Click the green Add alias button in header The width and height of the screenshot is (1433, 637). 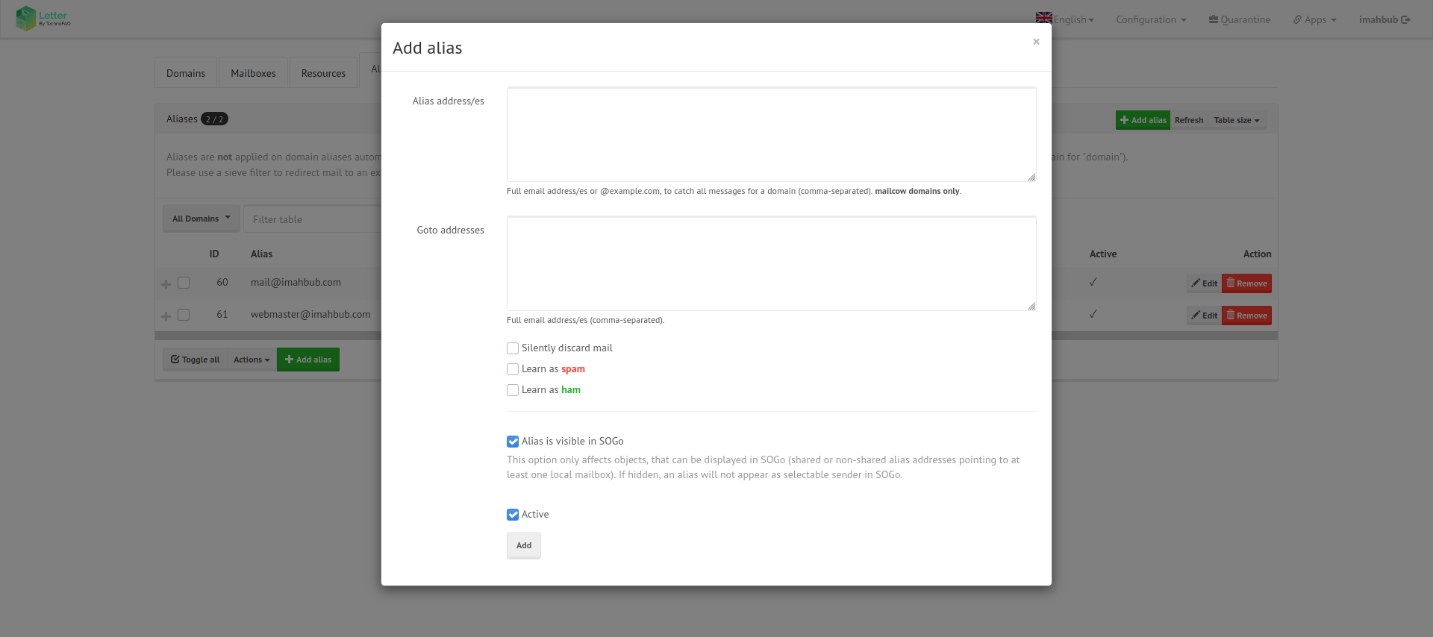[1143, 120]
